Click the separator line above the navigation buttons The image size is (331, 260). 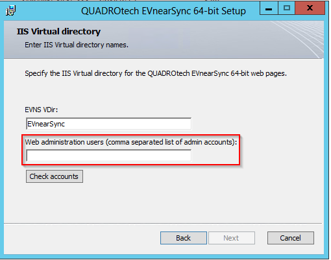163,223
